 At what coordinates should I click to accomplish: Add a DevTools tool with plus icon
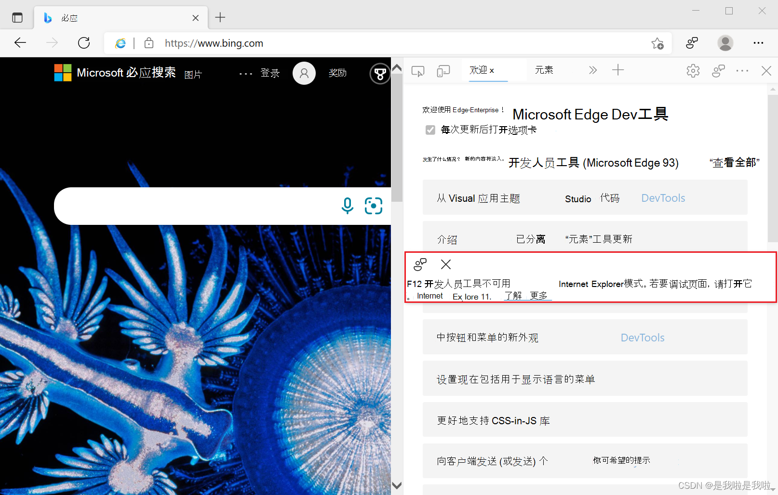pos(618,70)
